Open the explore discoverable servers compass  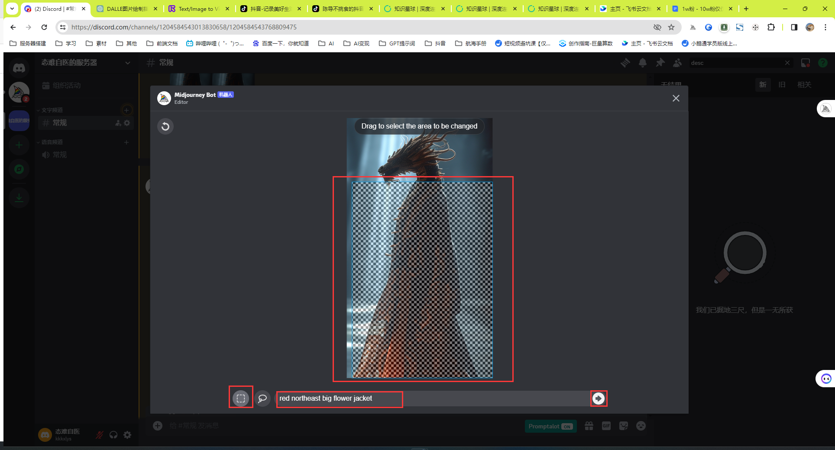click(19, 169)
